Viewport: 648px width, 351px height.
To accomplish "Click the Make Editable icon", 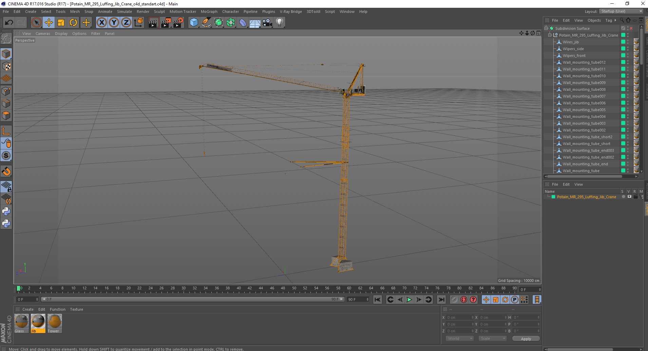I will (6, 38).
